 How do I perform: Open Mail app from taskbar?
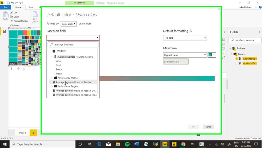click(x=109, y=144)
